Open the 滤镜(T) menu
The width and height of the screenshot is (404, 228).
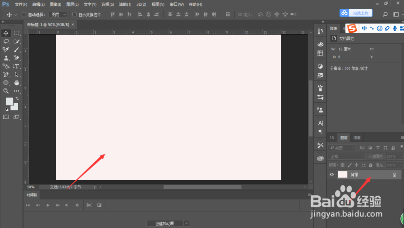125,4
